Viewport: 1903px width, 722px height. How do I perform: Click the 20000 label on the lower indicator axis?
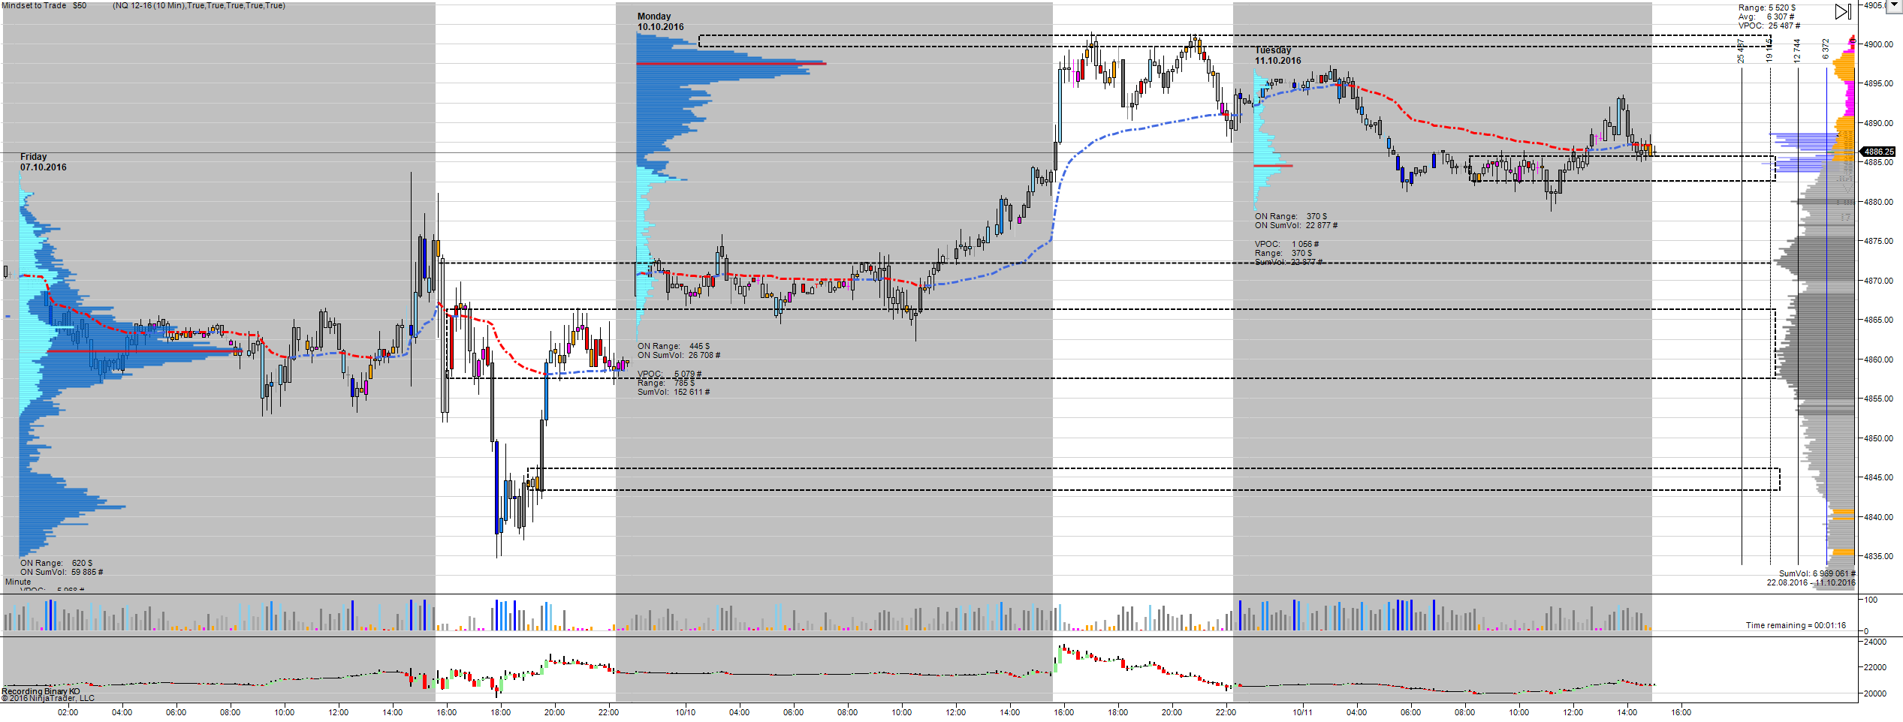(1875, 693)
